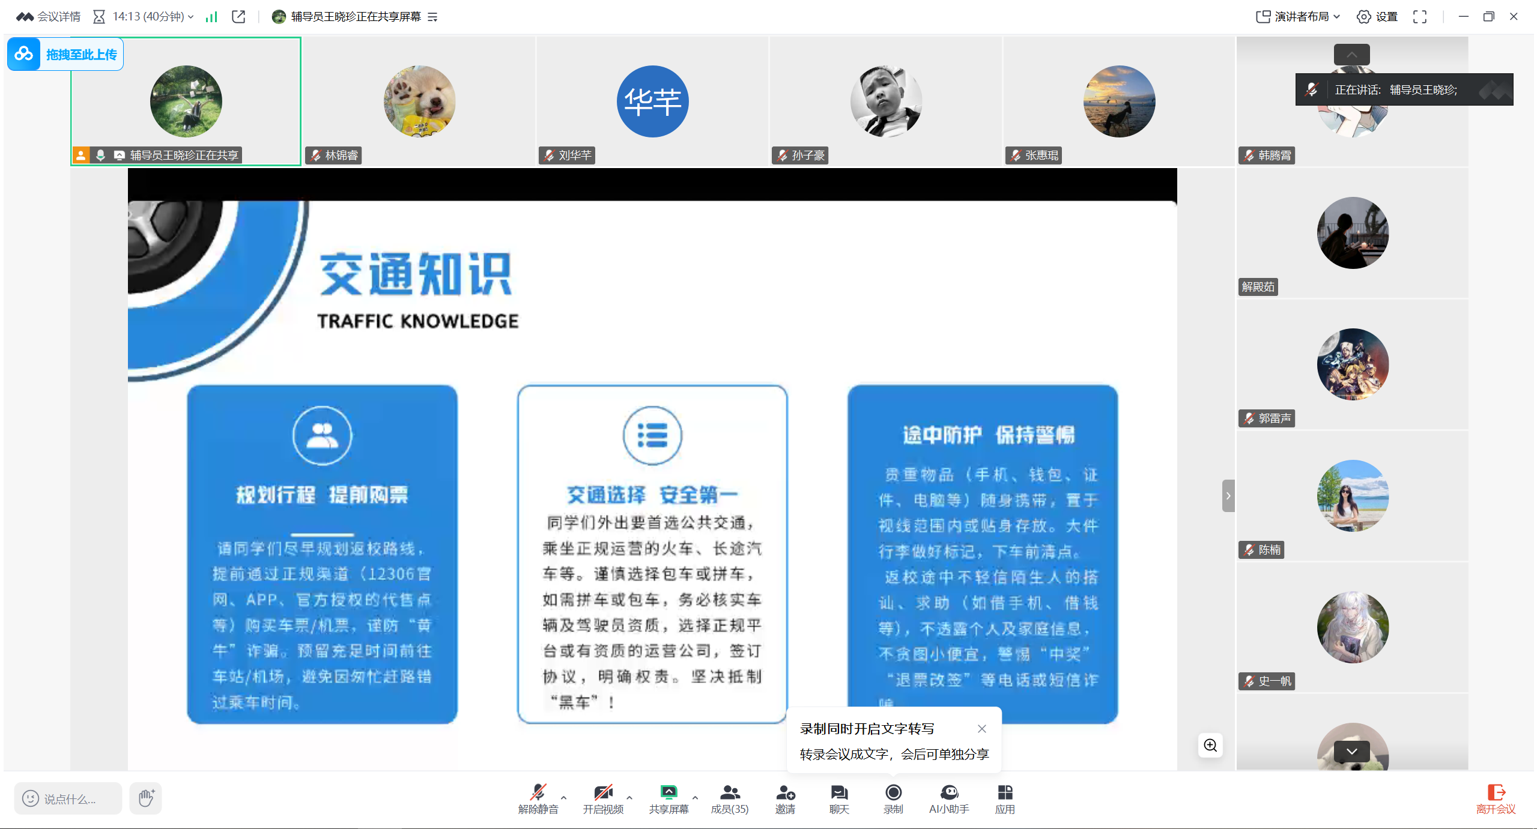1537x829 pixels.
Task: Expand audio options arrow beside 解除静音
Action: pyautogui.click(x=563, y=798)
